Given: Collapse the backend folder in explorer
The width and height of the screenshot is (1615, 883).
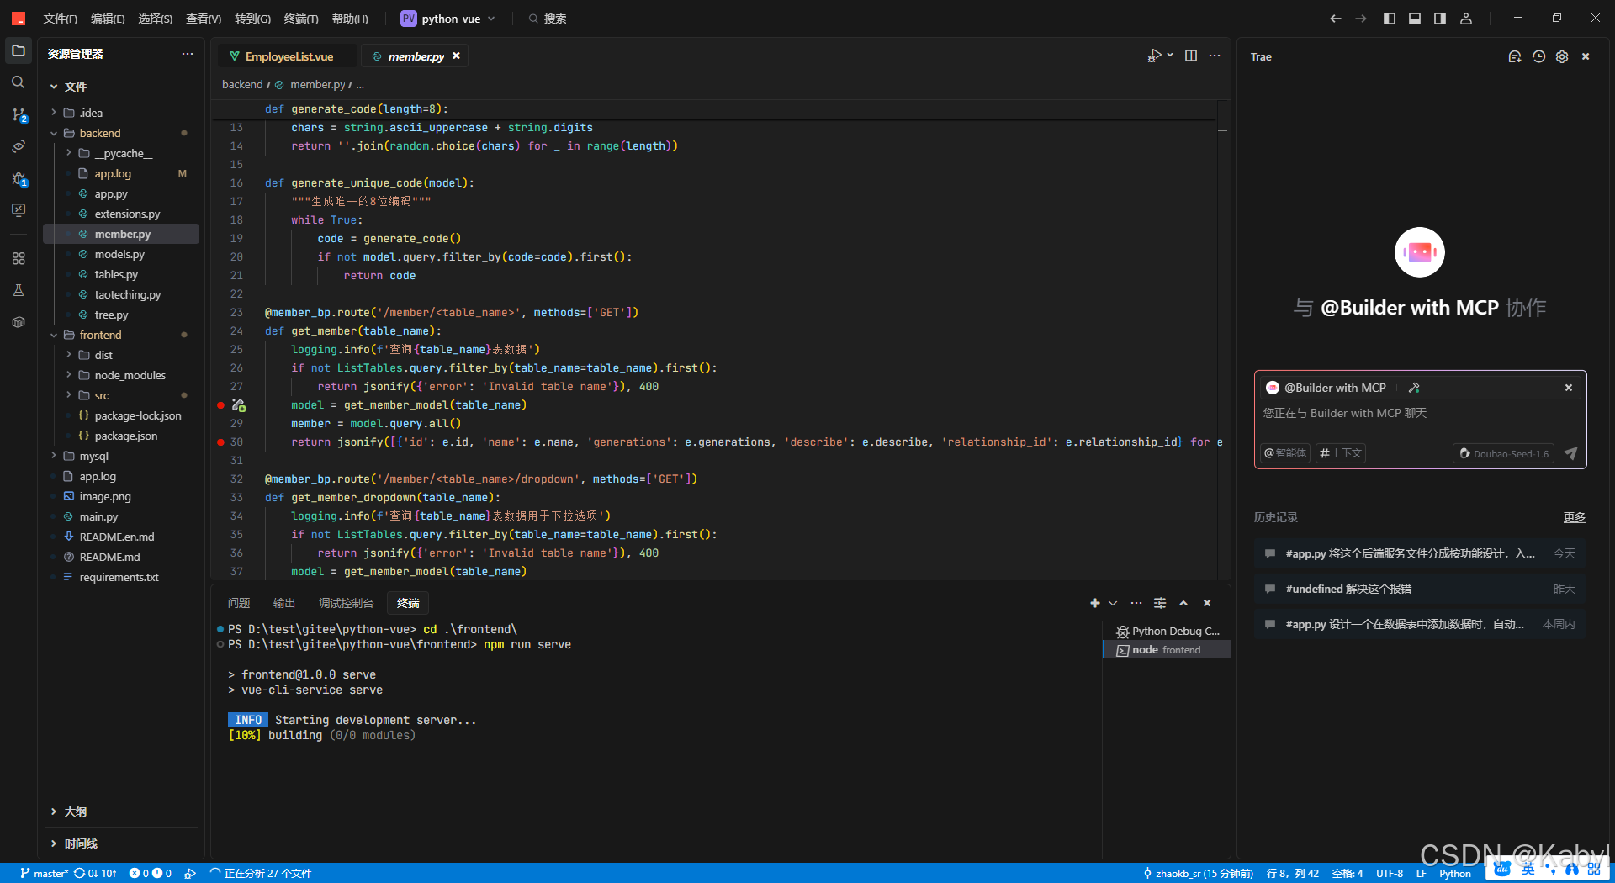Looking at the screenshot, I should click(x=54, y=133).
